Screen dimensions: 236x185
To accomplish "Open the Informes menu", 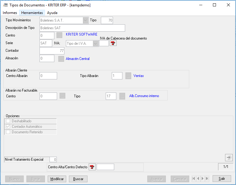I will [x=10, y=13].
